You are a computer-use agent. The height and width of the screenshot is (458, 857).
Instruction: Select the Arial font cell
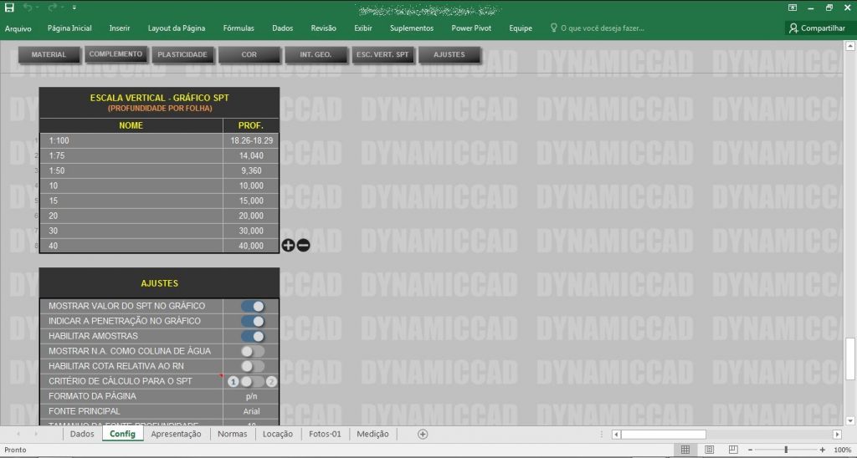tap(251, 411)
